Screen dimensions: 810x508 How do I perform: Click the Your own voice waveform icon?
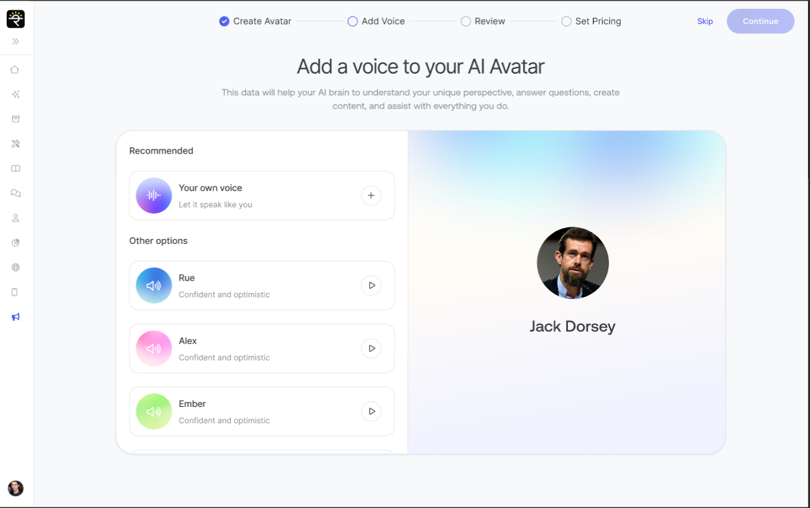point(154,196)
